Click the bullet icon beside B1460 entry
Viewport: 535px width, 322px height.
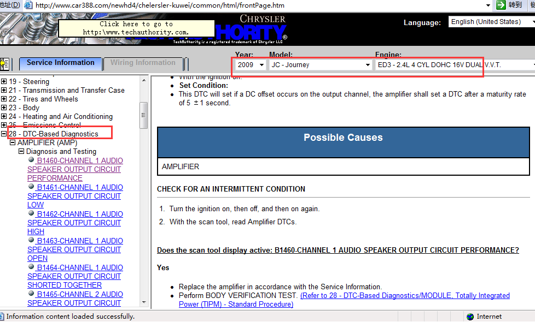[31, 160]
